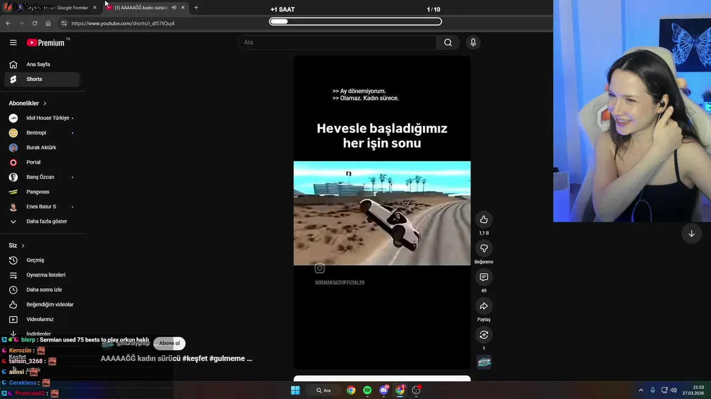Click the Abone ol subscribe button
Image resolution: width=711 pixels, height=399 pixels.
[x=169, y=344]
